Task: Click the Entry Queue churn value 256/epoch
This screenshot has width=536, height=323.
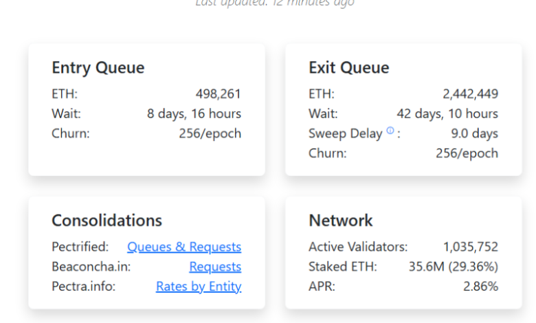Action: (x=210, y=134)
